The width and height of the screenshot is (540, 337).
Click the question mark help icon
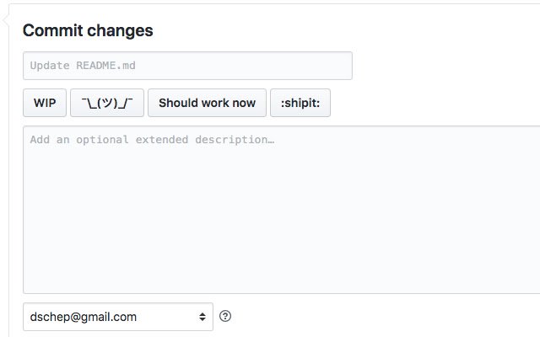[x=225, y=317]
